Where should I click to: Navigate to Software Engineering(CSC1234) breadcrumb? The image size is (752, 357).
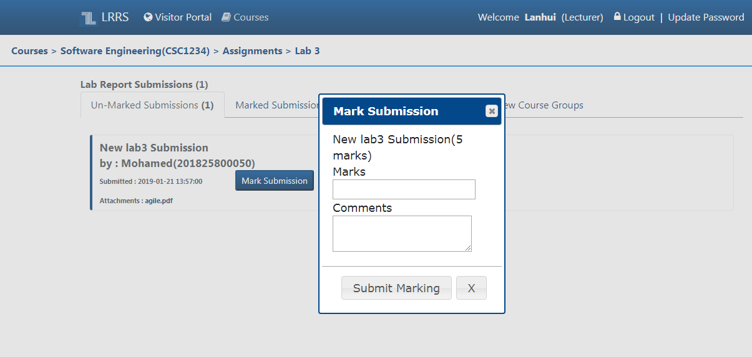[x=135, y=51]
